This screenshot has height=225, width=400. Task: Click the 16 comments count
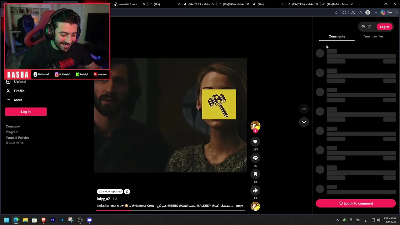click(255, 166)
